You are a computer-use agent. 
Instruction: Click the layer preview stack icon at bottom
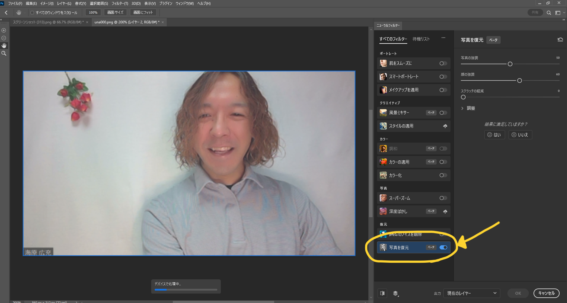(x=396, y=293)
